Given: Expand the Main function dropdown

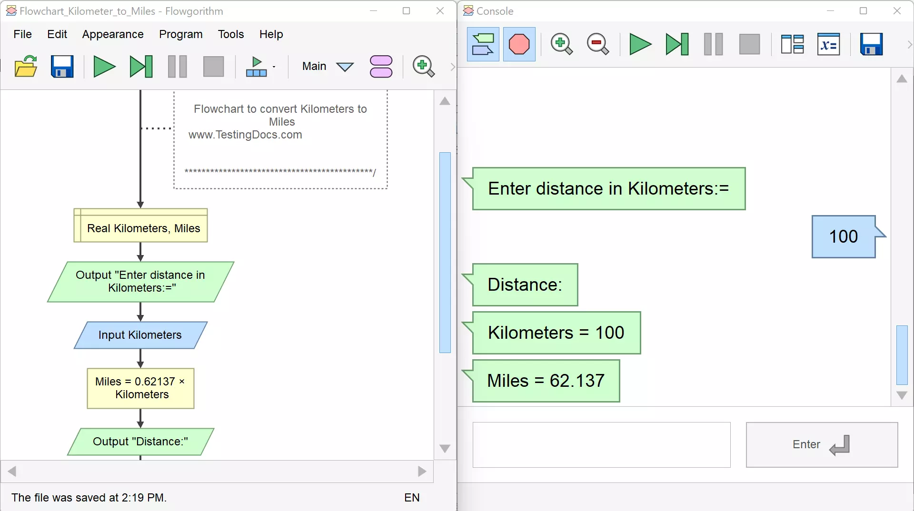Looking at the screenshot, I should (345, 67).
